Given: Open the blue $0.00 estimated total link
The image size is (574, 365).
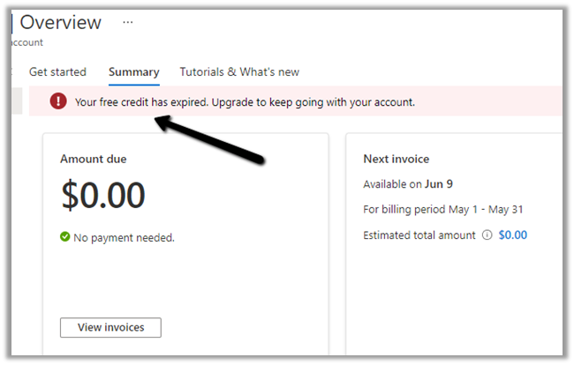Looking at the screenshot, I should point(512,235).
